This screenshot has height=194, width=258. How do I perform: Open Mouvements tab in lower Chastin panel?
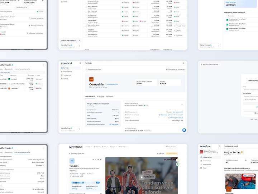(x=8, y=152)
